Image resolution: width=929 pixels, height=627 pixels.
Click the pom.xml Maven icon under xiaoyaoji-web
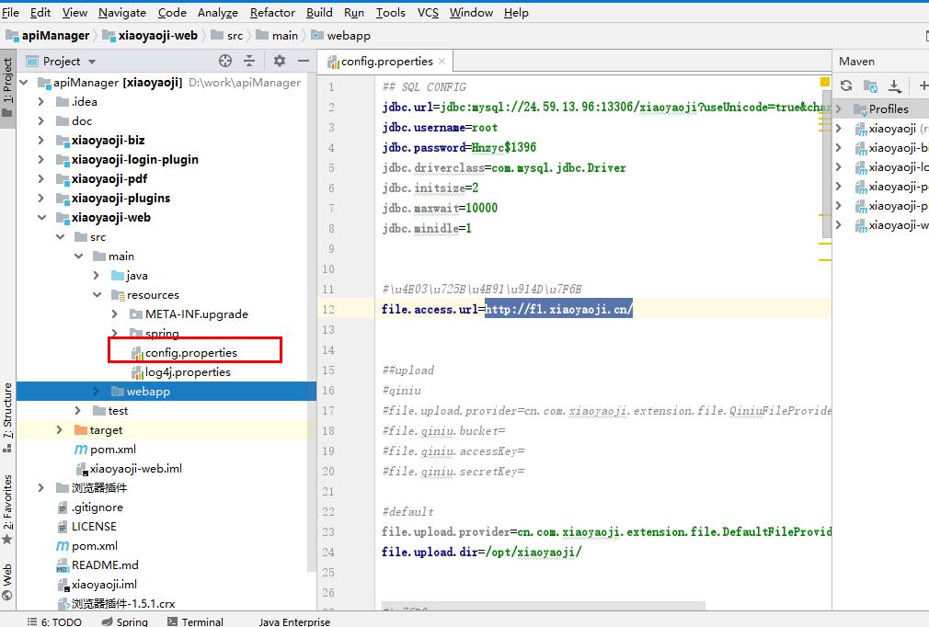[81, 450]
